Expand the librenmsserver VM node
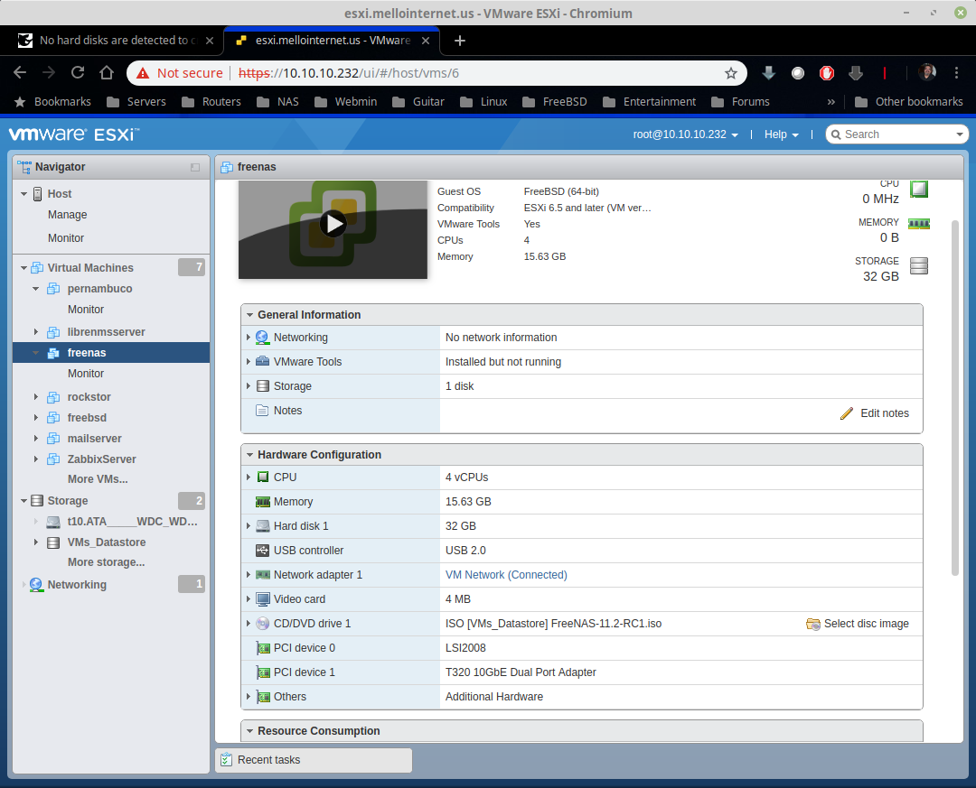 pyautogui.click(x=35, y=332)
